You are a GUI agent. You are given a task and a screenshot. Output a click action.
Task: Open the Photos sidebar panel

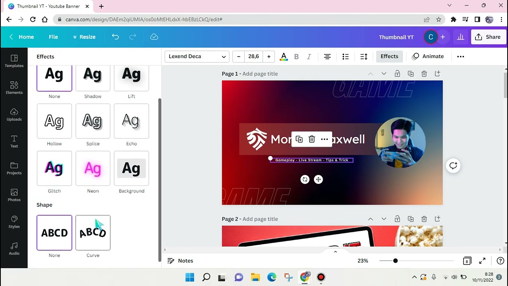point(14,195)
